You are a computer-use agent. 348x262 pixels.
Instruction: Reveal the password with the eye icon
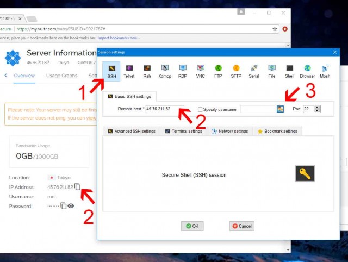(71, 206)
